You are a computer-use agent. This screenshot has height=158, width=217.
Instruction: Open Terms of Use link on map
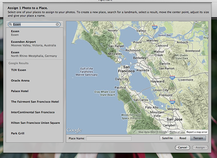[x=177, y=132]
